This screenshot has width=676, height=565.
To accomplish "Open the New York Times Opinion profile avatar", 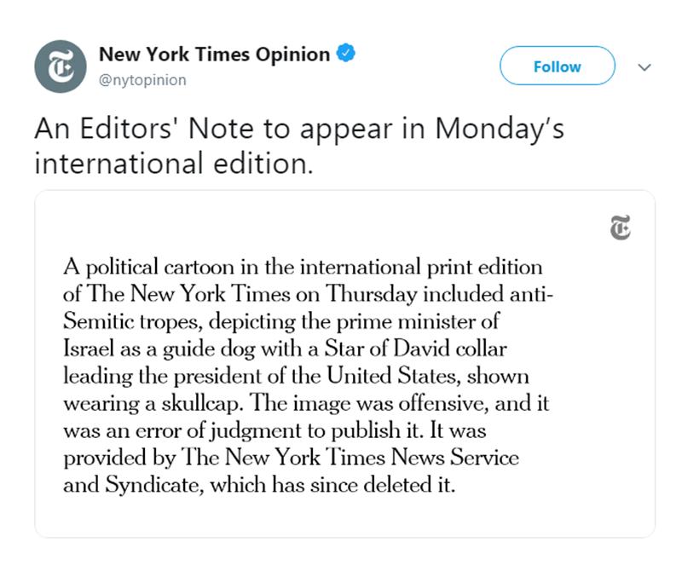I will (x=61, y=66).
